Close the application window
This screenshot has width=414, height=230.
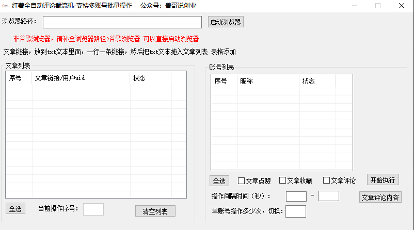pos(402,6)
